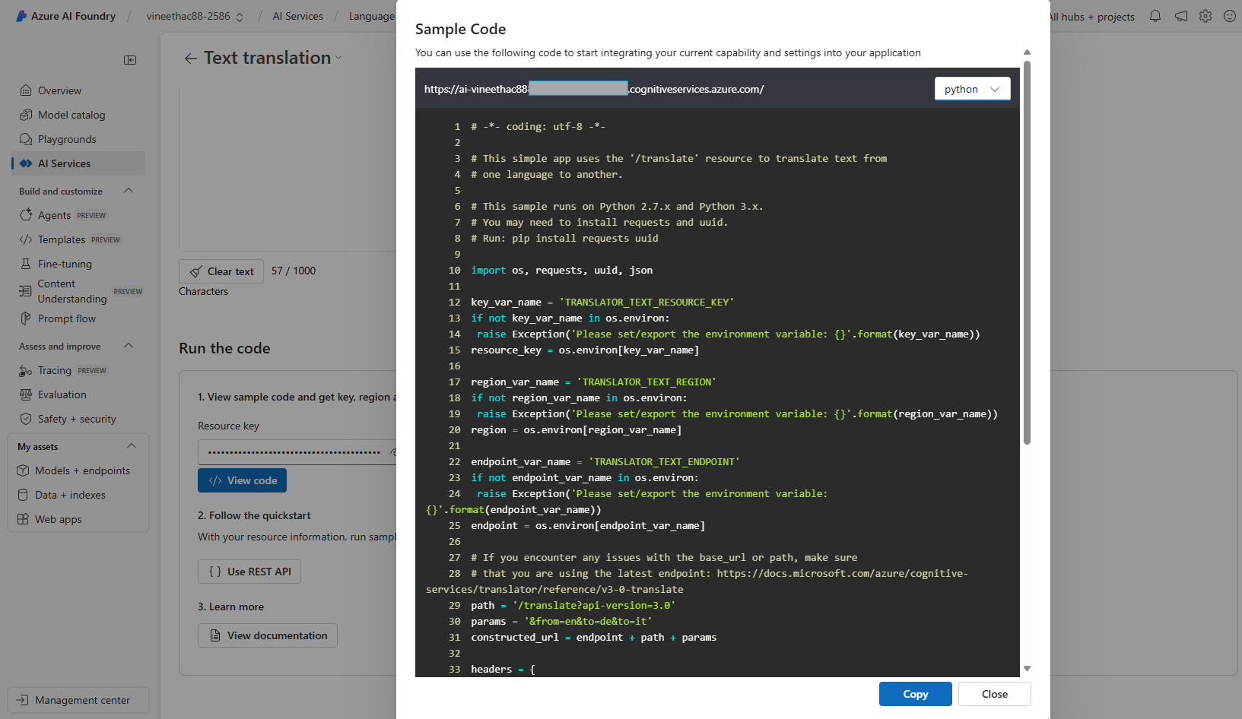Click the View code button
Image resolution: width=1242 pixels, height=719 pixels.
click(242, 480)
